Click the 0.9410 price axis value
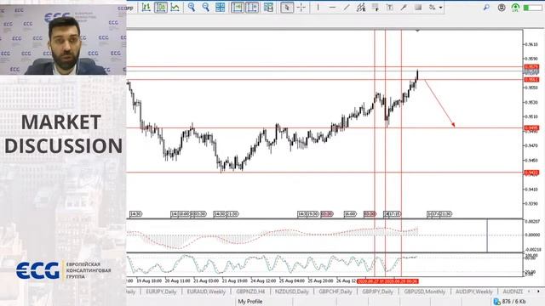 [x=531, y=190]
